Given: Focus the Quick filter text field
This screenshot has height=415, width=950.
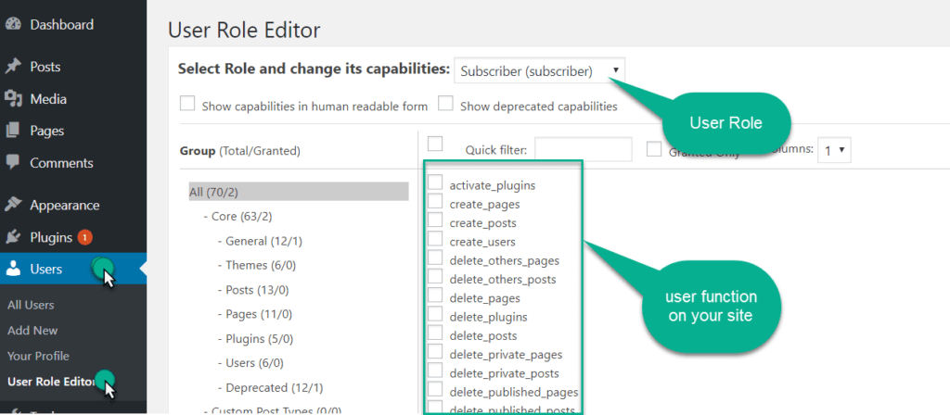Looking at the screenshot, I should 584,149.
